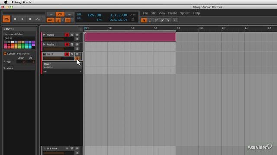Stop the transport playback
Screen dimensions: 277x155
(x=15, y=19)
